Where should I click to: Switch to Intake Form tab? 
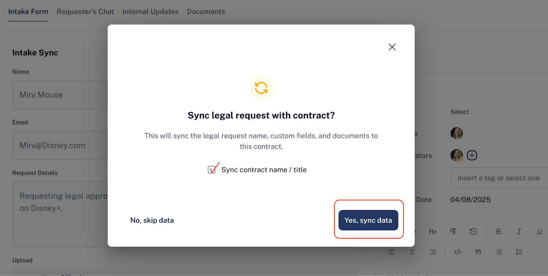[x=28, y=12]
